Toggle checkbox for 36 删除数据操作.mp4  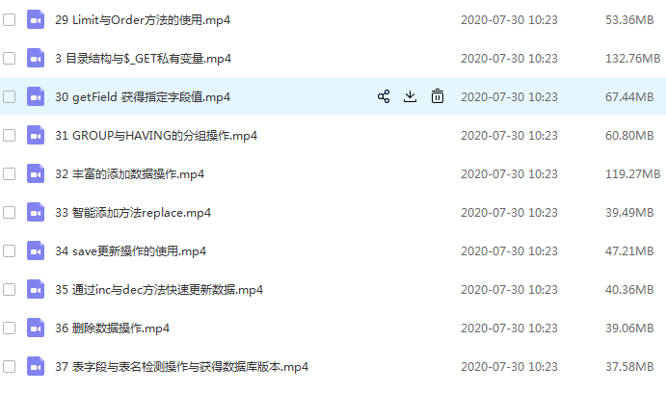pyautogui.click(x=10, y=328)
